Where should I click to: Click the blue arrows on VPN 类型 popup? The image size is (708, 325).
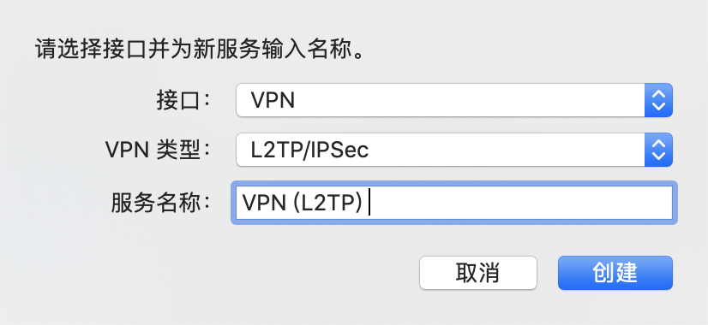point(658,150)
